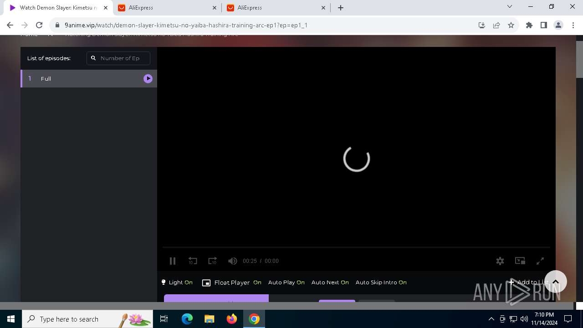This screenshot has height=328, width=583.
Task: Show hidden system tray icons
Action: [491, 319]
